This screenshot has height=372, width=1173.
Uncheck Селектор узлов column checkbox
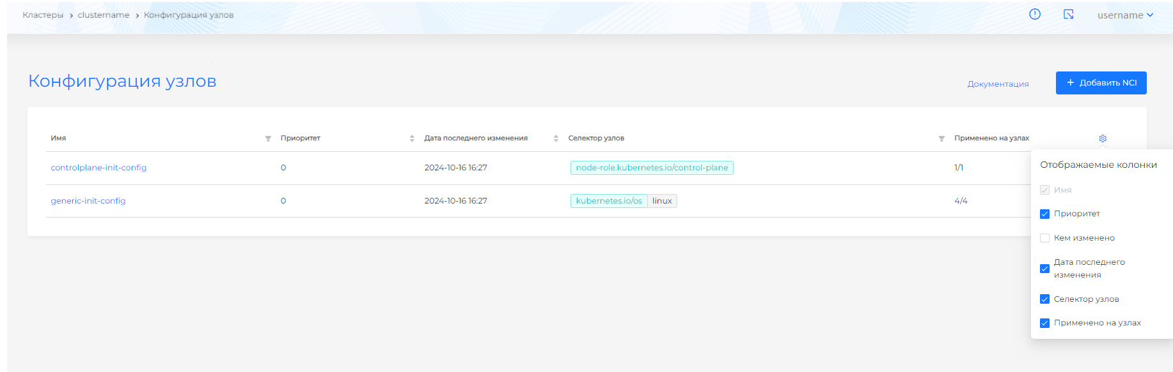point(1044,299)
